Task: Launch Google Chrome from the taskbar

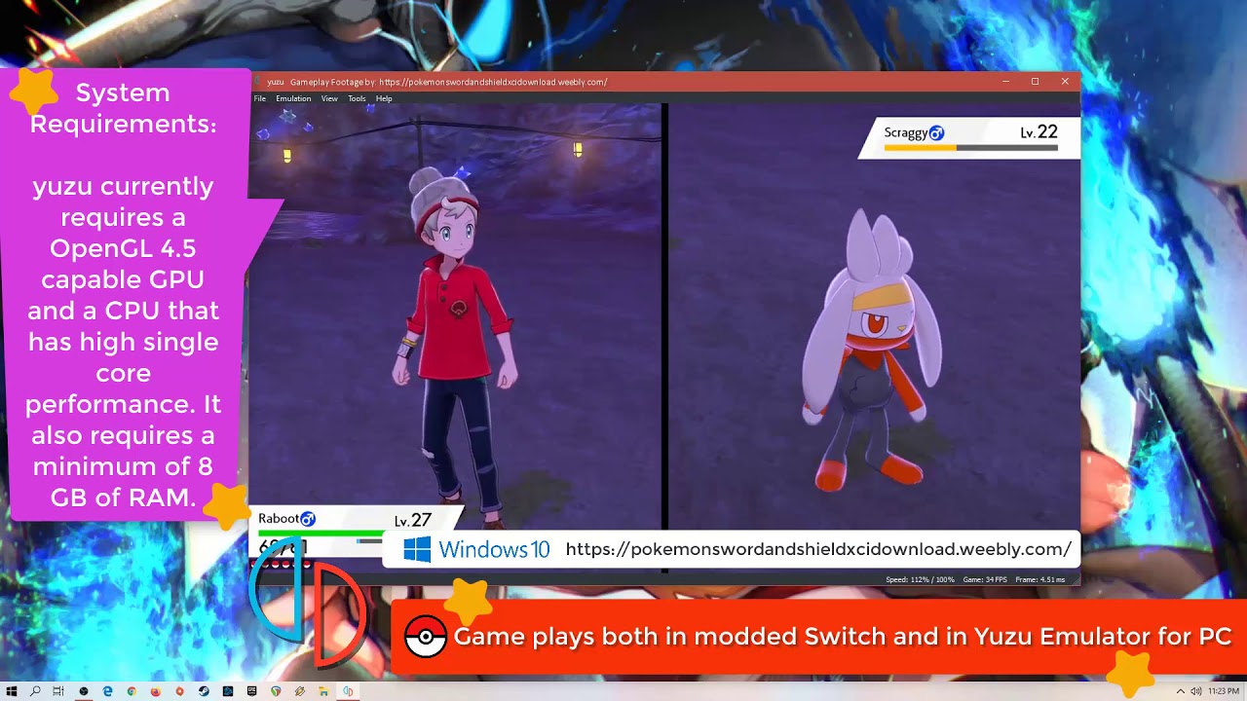Action: point(132,691)
